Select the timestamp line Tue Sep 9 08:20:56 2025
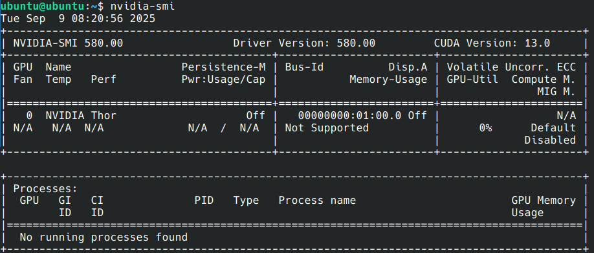 click(78, 19)
